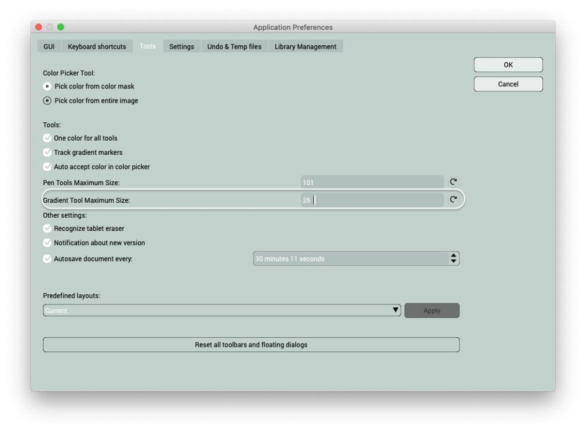Open the Predefined layouts dropdown arrow
The height and width of the screenshot is (432, 586).
coord(395,310)
